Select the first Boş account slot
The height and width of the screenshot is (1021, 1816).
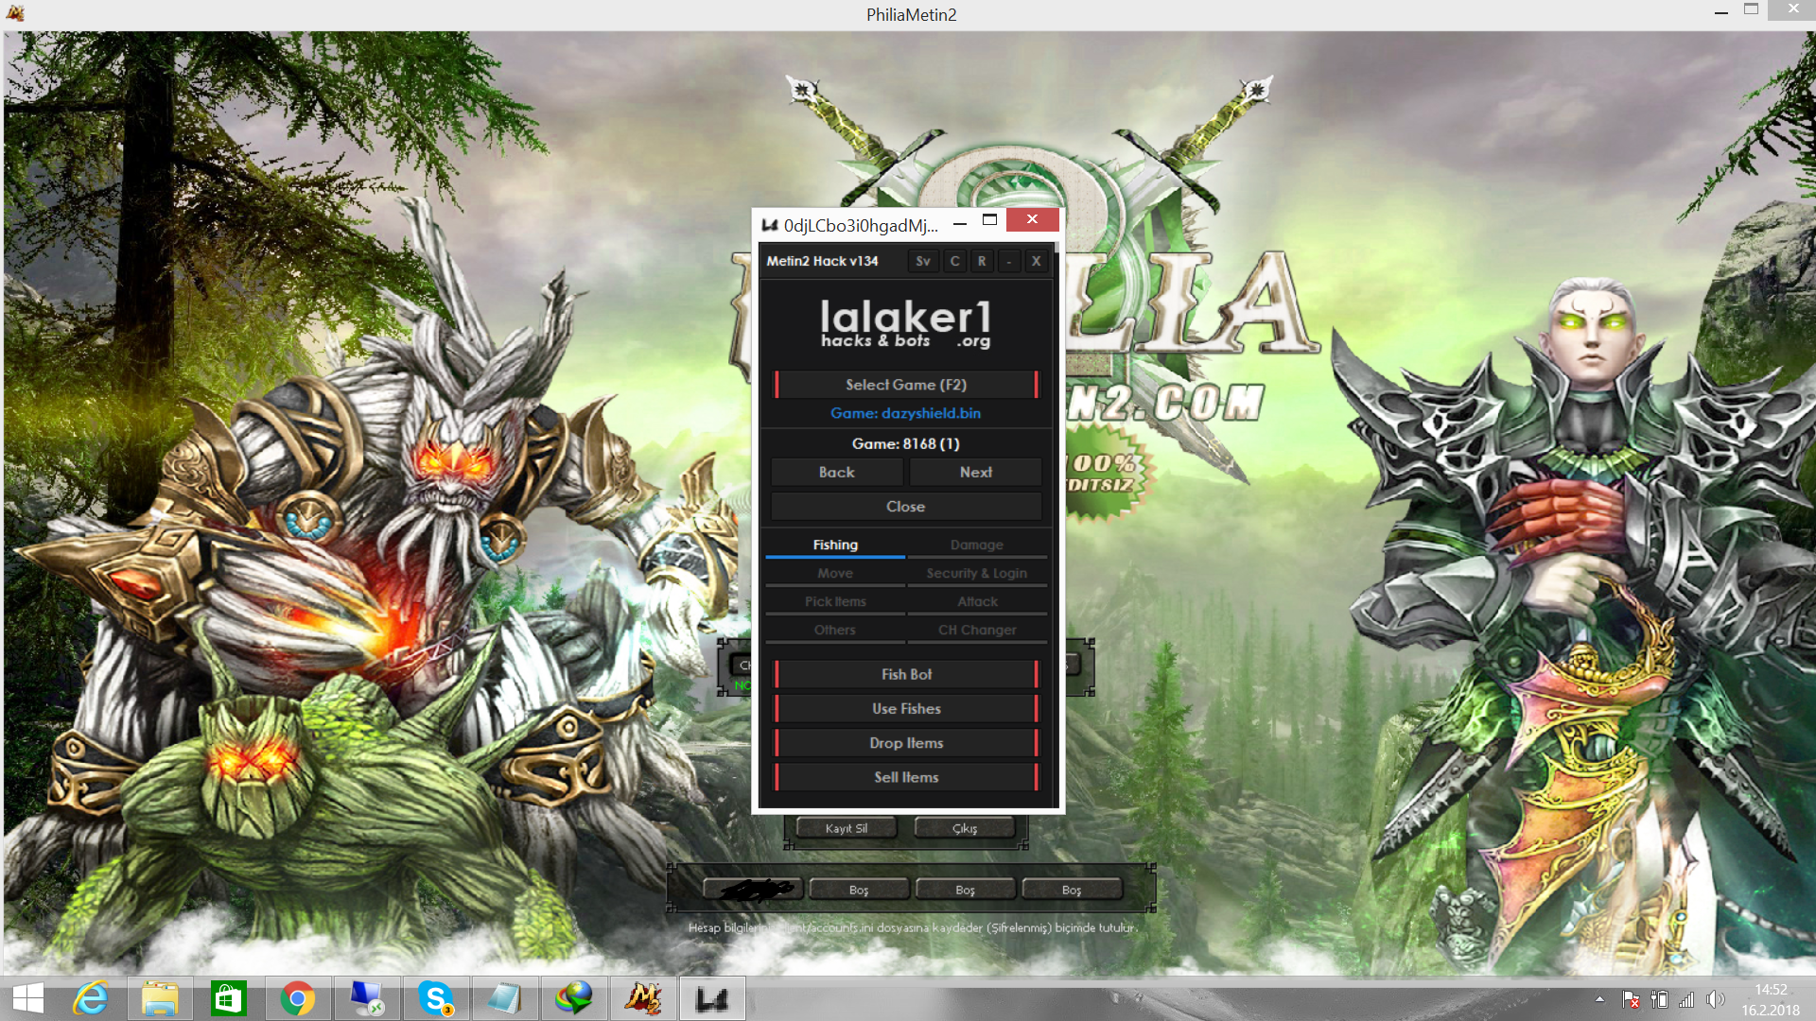click(859, 890)
